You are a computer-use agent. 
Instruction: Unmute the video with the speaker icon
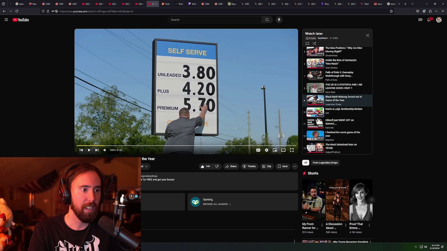point(105,150)
